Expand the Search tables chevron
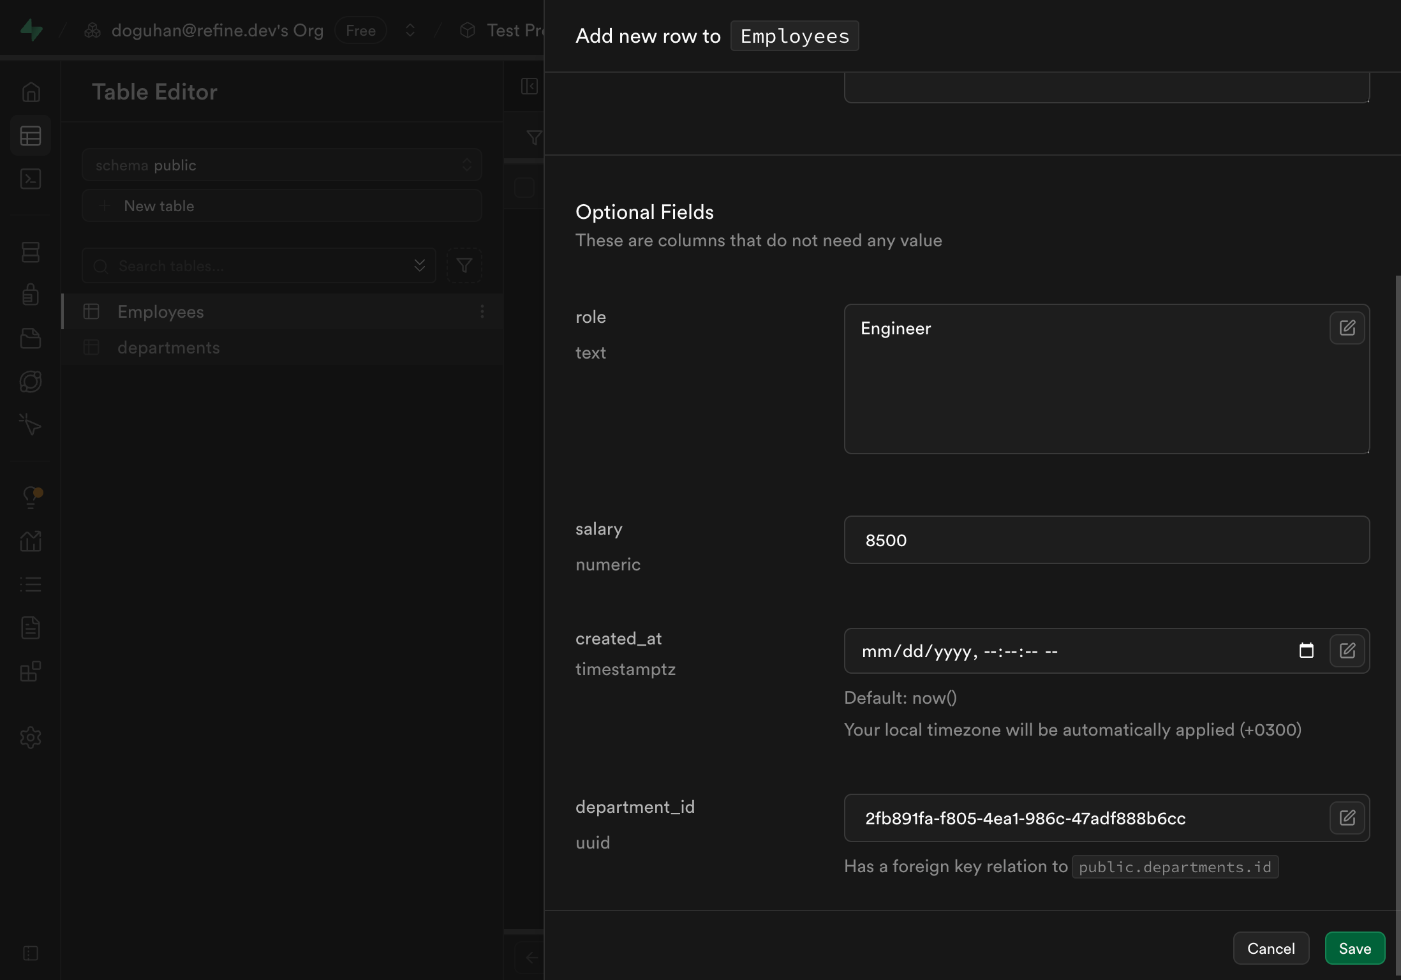 click(x=419, y=265)
